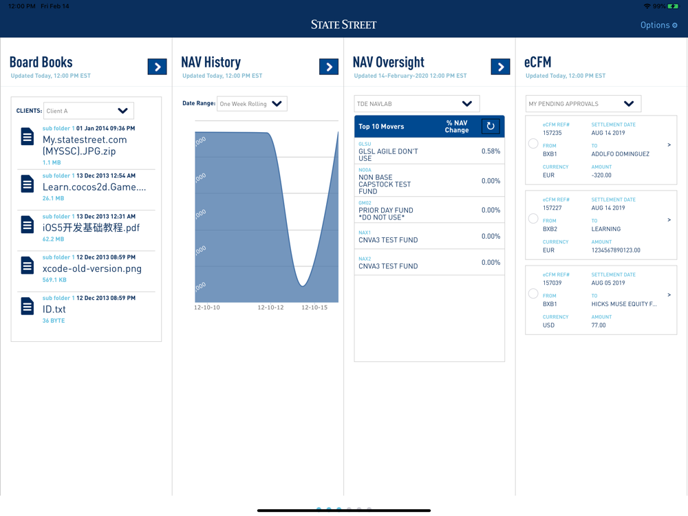The height and width of the screenshot is (516, 688).
Task: Click % NAV Change column header
Action: (457, 127)
